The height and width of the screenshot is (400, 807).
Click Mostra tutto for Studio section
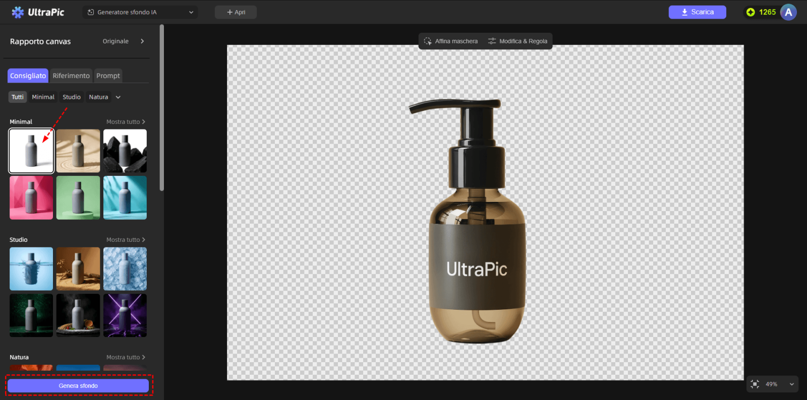coord(126,240)
